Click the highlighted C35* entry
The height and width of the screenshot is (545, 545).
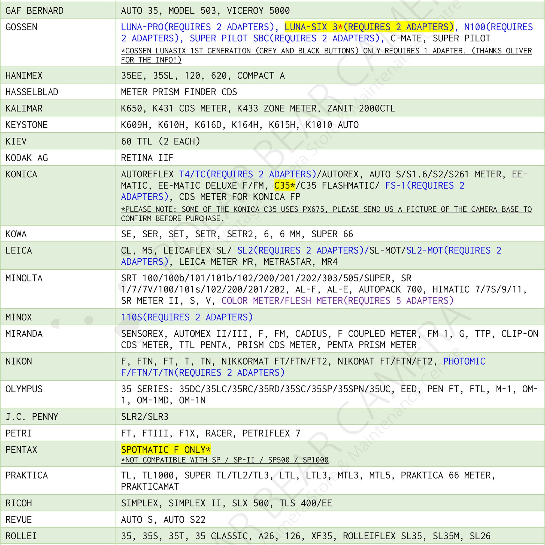285,185
